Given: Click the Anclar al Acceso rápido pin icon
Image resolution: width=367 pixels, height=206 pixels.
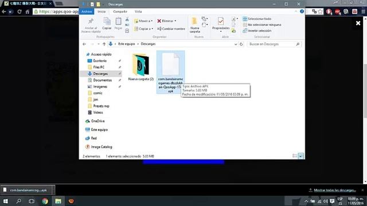Looking at the screenshot, I should 91,21.
